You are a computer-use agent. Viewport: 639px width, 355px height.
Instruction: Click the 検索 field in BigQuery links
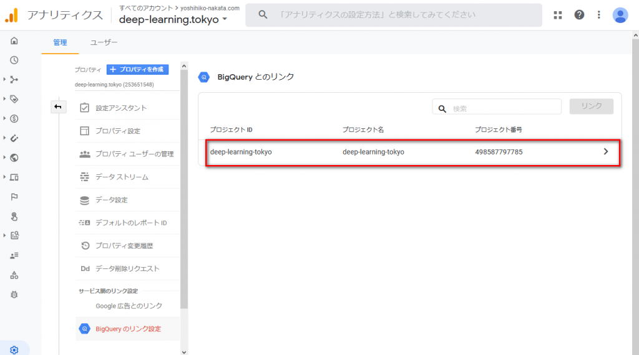click(x=497, y=107)
